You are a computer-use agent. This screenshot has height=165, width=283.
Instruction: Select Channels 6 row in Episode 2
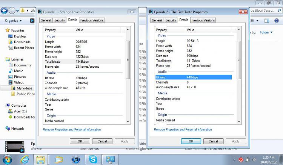click(194, 82)
